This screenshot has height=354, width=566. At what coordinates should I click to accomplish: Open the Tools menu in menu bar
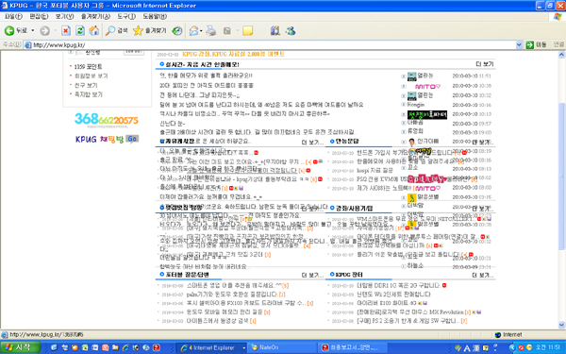tap(126, 16)
